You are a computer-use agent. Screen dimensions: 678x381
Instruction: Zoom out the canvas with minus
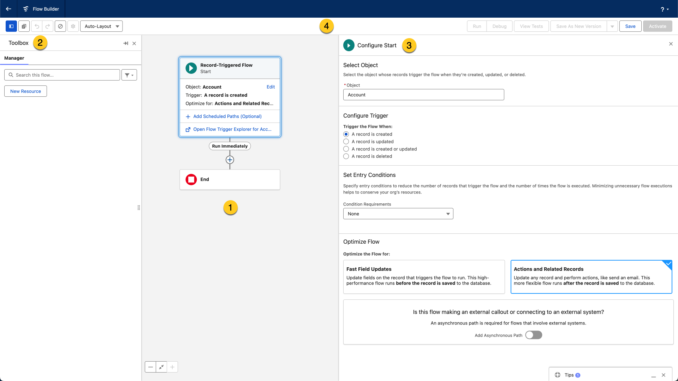(150, 367)
